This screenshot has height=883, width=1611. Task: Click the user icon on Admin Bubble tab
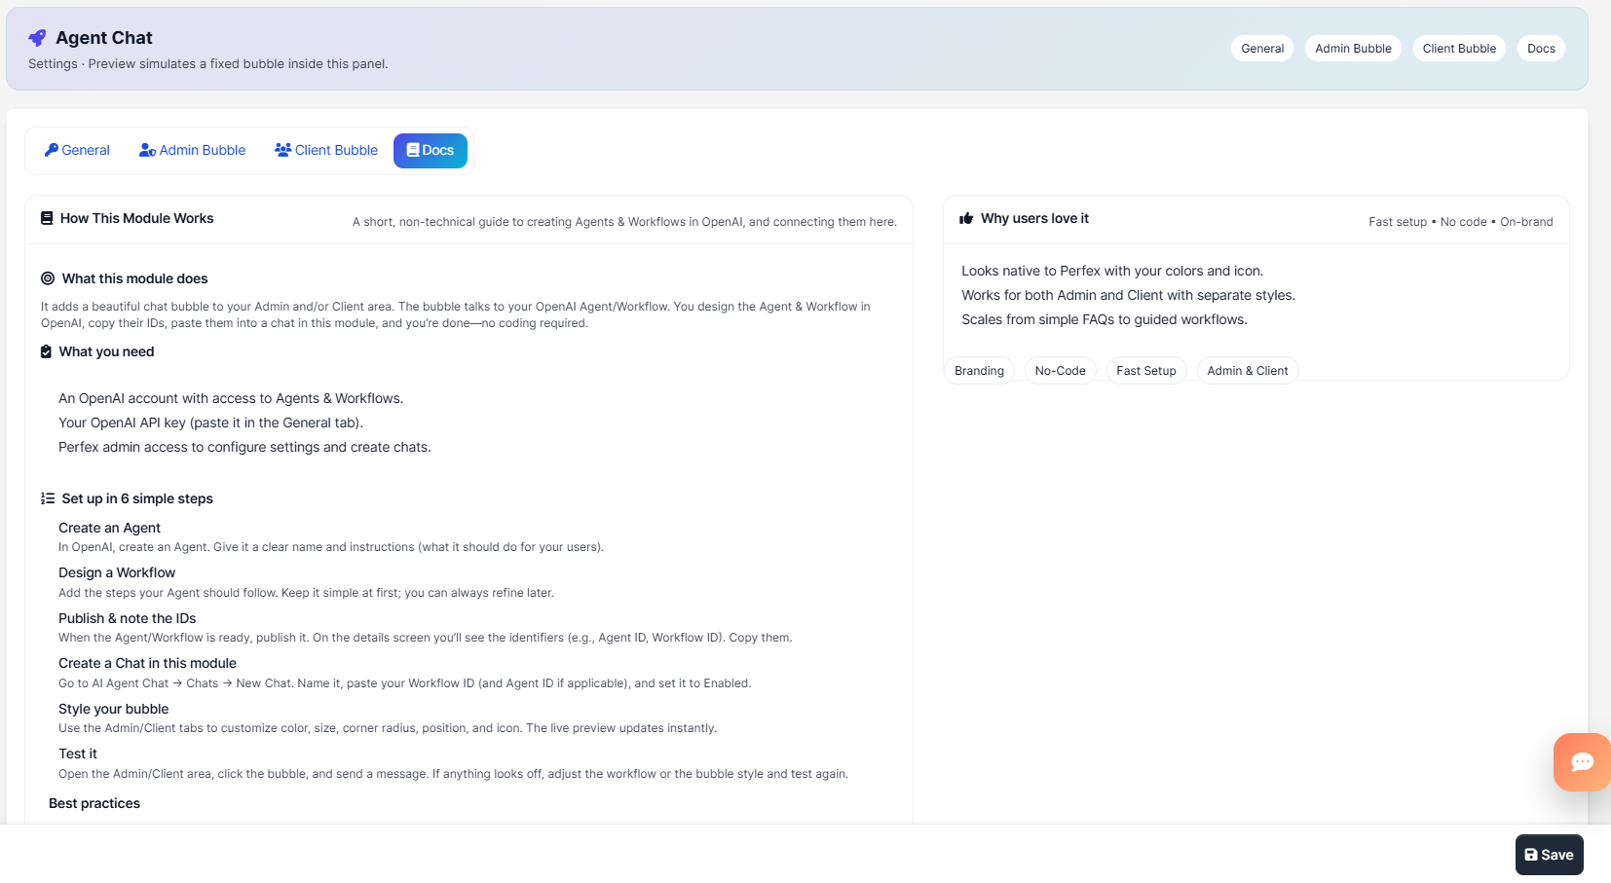(146, 150)
